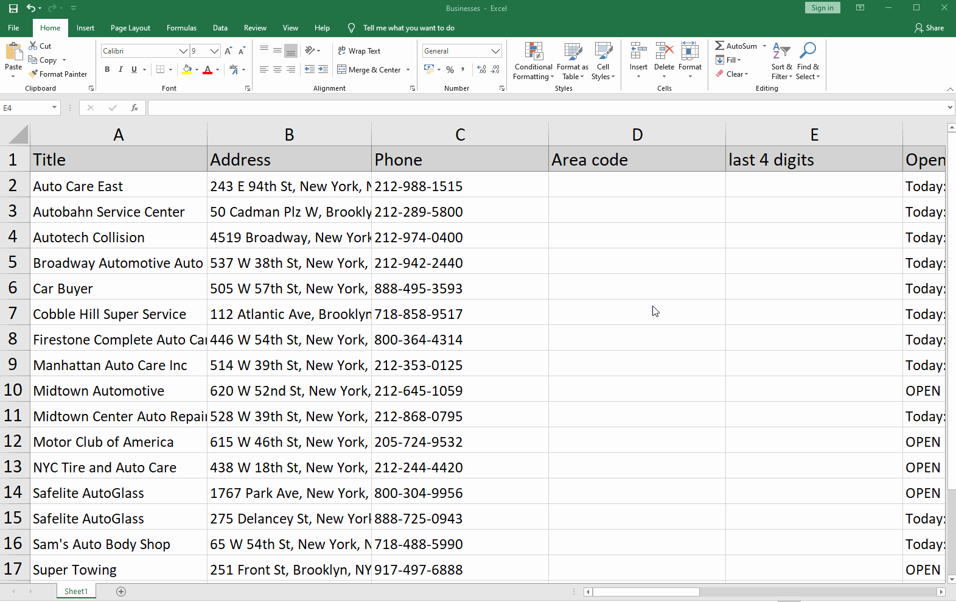Open the General number format dropdown

point(495,51)
